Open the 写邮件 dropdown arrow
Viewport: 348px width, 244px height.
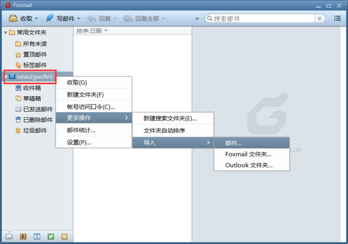79,19
